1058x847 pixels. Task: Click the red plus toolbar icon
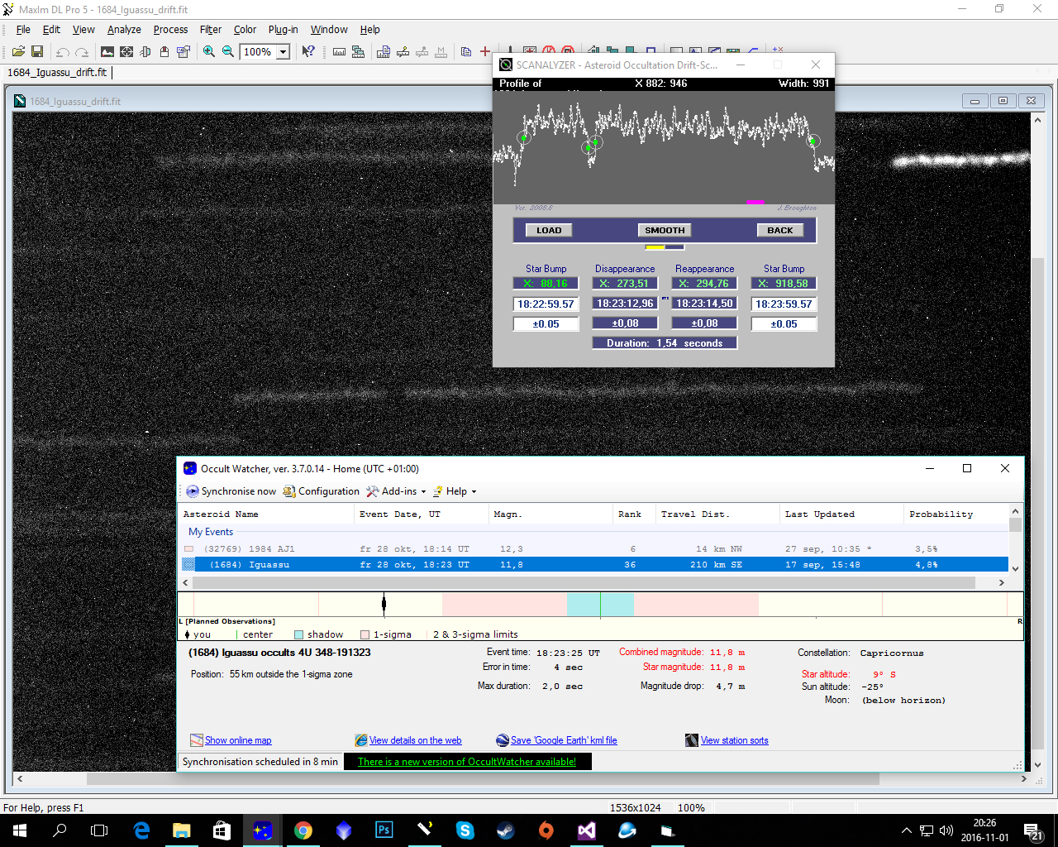(485, 51)
